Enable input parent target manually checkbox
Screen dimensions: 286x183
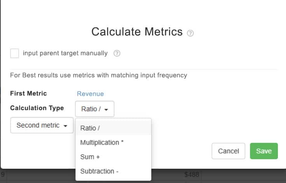[15, 53]
